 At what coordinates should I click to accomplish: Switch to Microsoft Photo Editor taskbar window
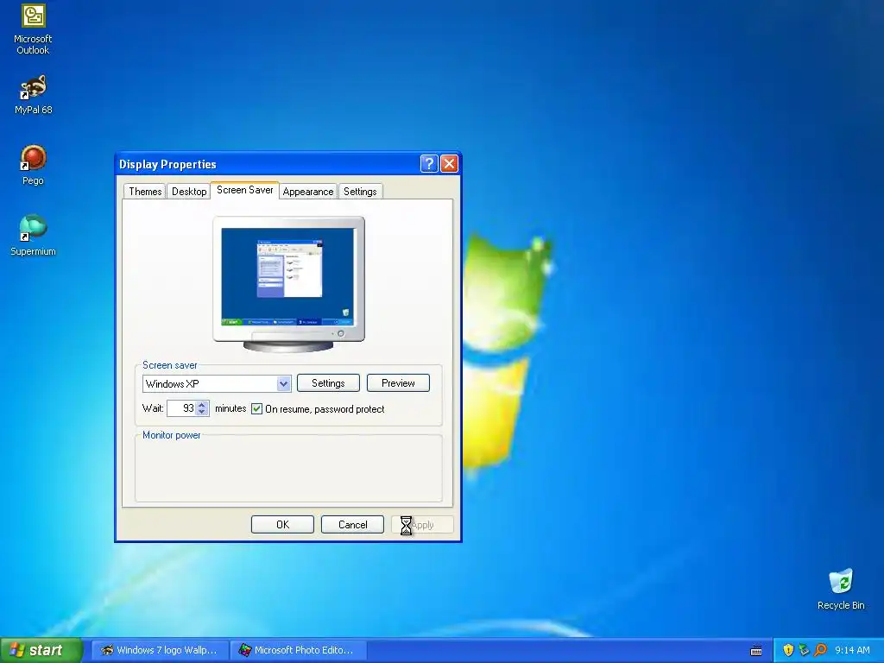coord(298,650)
